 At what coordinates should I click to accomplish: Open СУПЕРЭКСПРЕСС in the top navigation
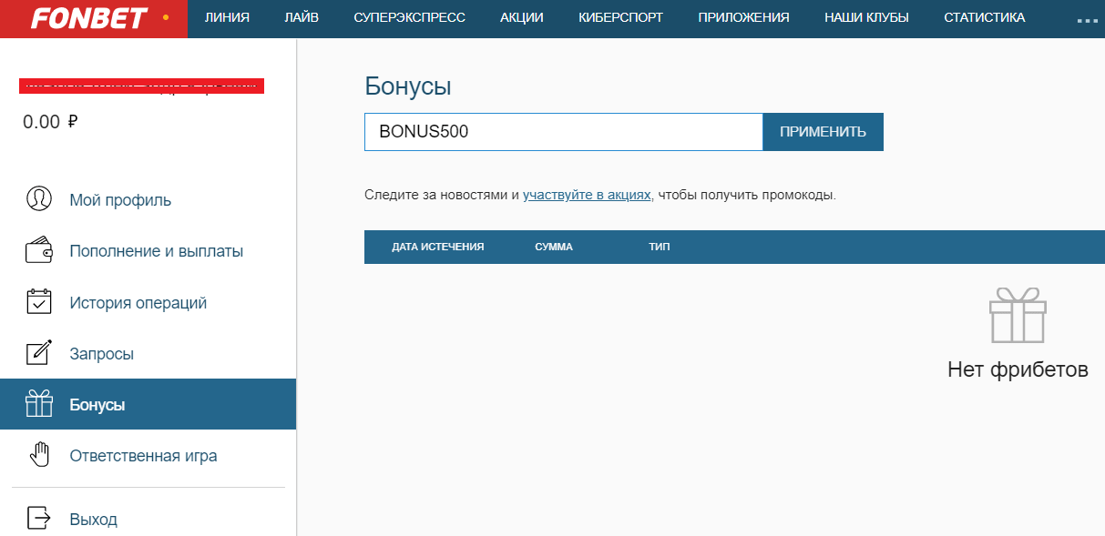(x=409, y=17)
